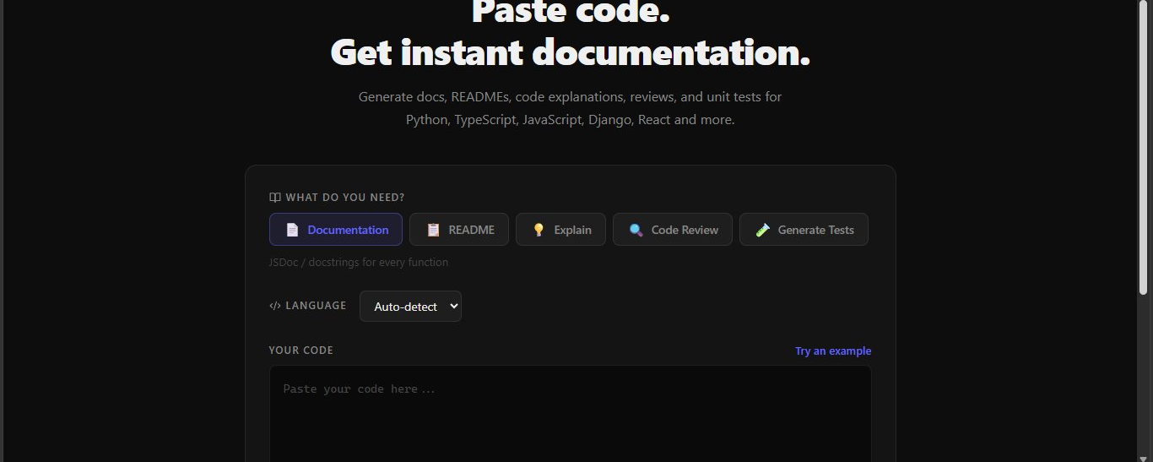The image size is (1153, 462).
Task: Click the 'Python, TypeScript, JavaScript' subtitle line
Action: 571,120
